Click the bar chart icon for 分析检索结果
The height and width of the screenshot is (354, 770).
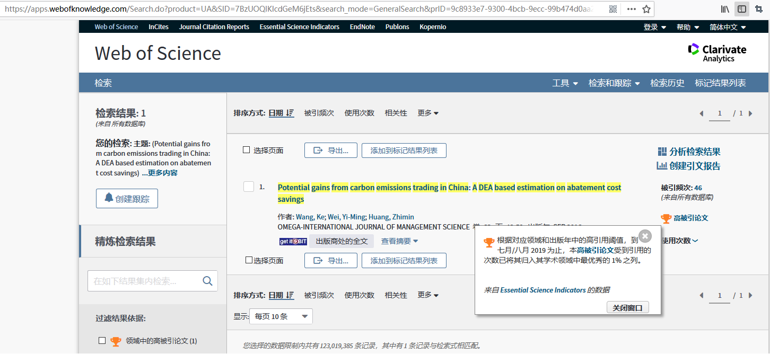662,152
